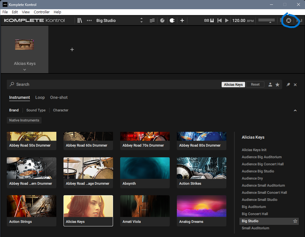Click the plus icon in the header toolbar
Screen dimensions: 305x237
pos(182,20)
